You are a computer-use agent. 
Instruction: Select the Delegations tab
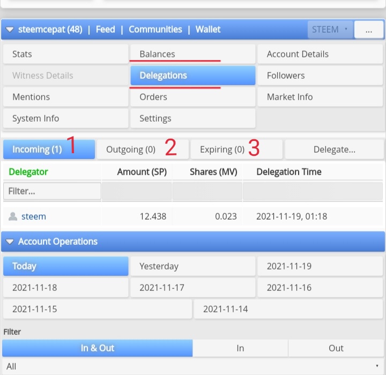click(193, 76)
